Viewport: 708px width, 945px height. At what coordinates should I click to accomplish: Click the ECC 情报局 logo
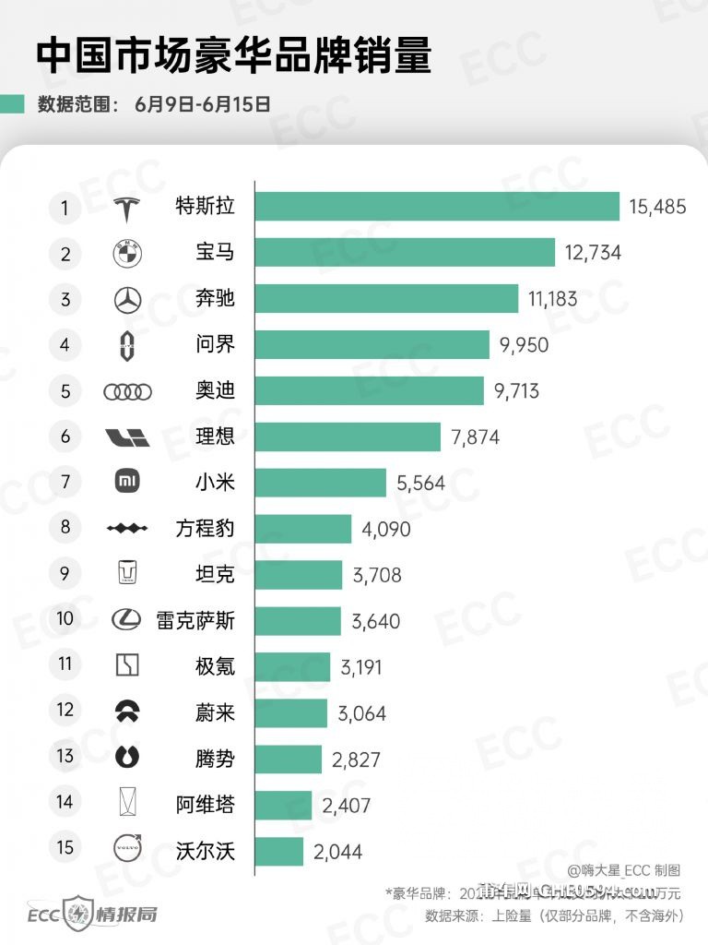[92, 915]
